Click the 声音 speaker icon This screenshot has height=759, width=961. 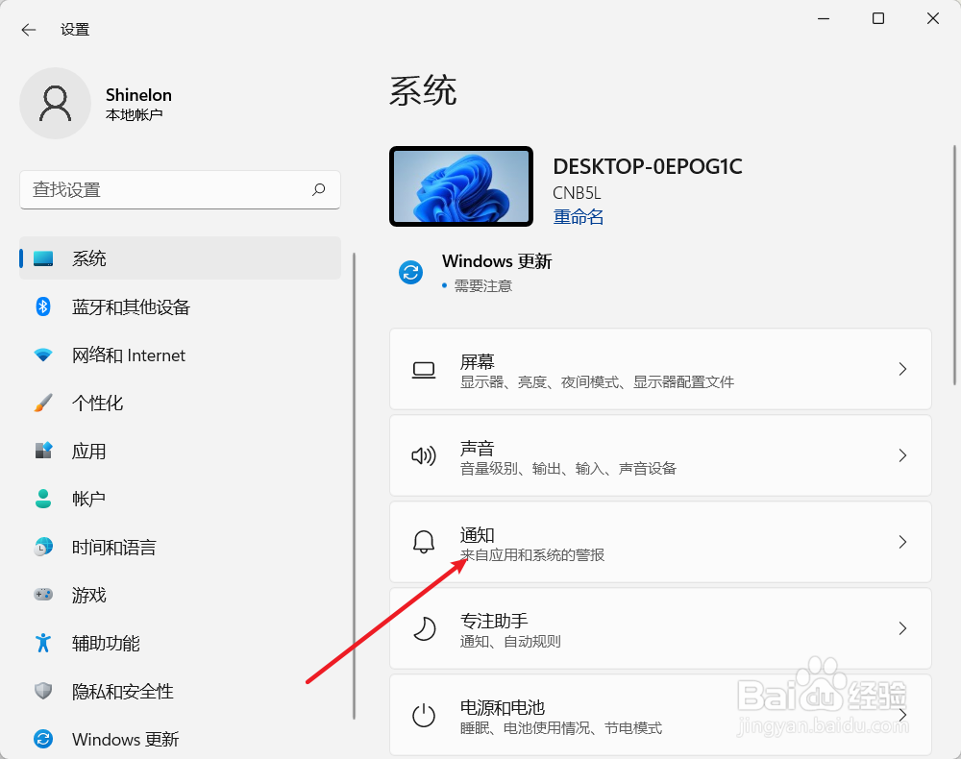click(424, 455)
